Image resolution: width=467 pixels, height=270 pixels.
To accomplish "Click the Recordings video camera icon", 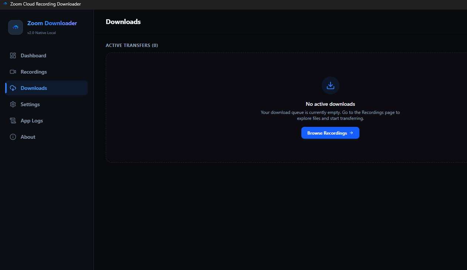I will pos(13,72).
